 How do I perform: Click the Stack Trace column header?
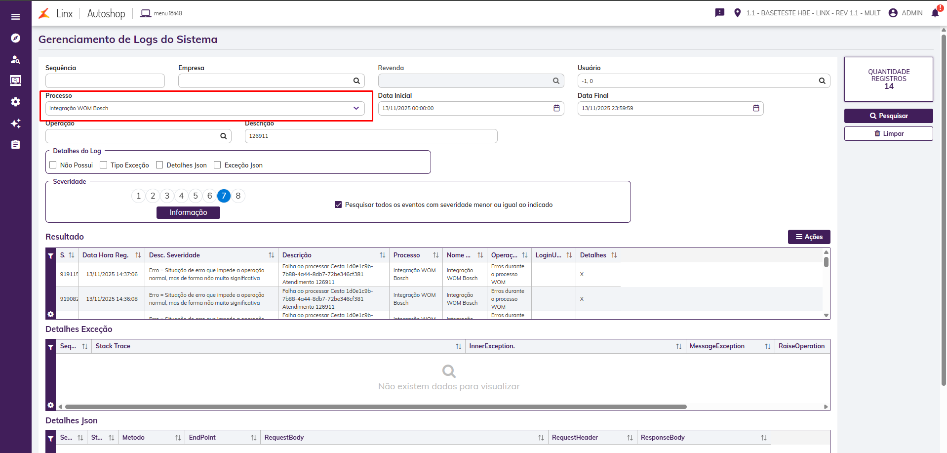[113, 346]
